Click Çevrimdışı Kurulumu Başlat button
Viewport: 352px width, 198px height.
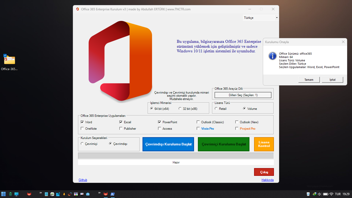click(x=168, y=144)
